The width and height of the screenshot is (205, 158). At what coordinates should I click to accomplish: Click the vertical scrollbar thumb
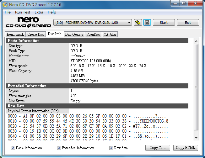[196, 87]
